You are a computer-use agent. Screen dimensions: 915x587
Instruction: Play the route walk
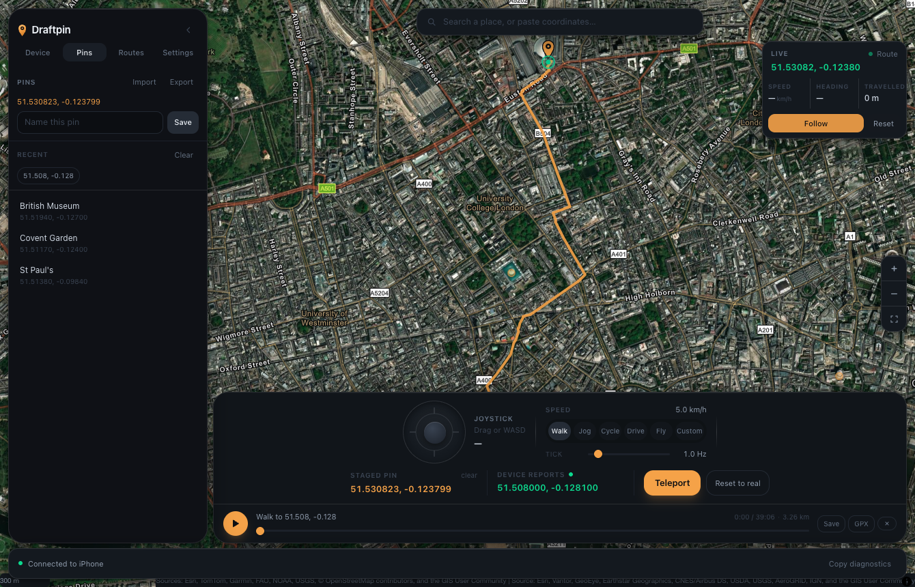coord(236,524)
